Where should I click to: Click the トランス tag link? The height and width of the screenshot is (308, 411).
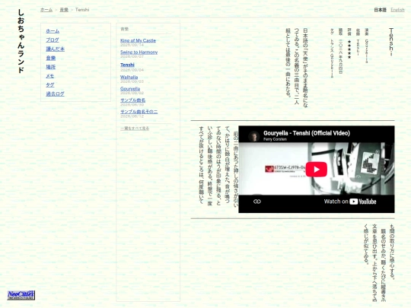coord(332,46)
